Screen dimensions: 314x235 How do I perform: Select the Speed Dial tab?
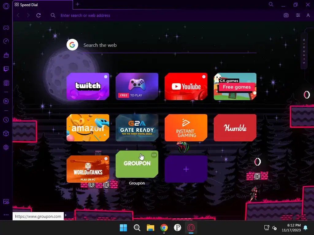42,5
